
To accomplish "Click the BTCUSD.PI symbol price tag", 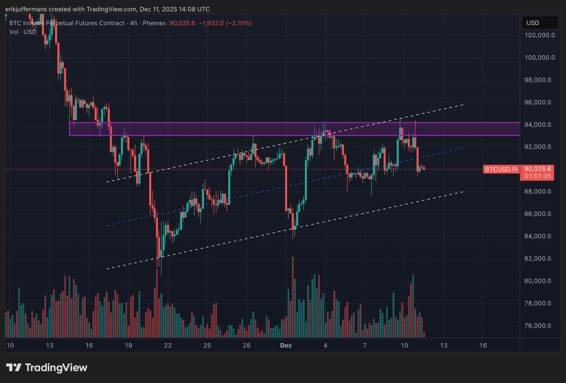I will pos(501,169).
